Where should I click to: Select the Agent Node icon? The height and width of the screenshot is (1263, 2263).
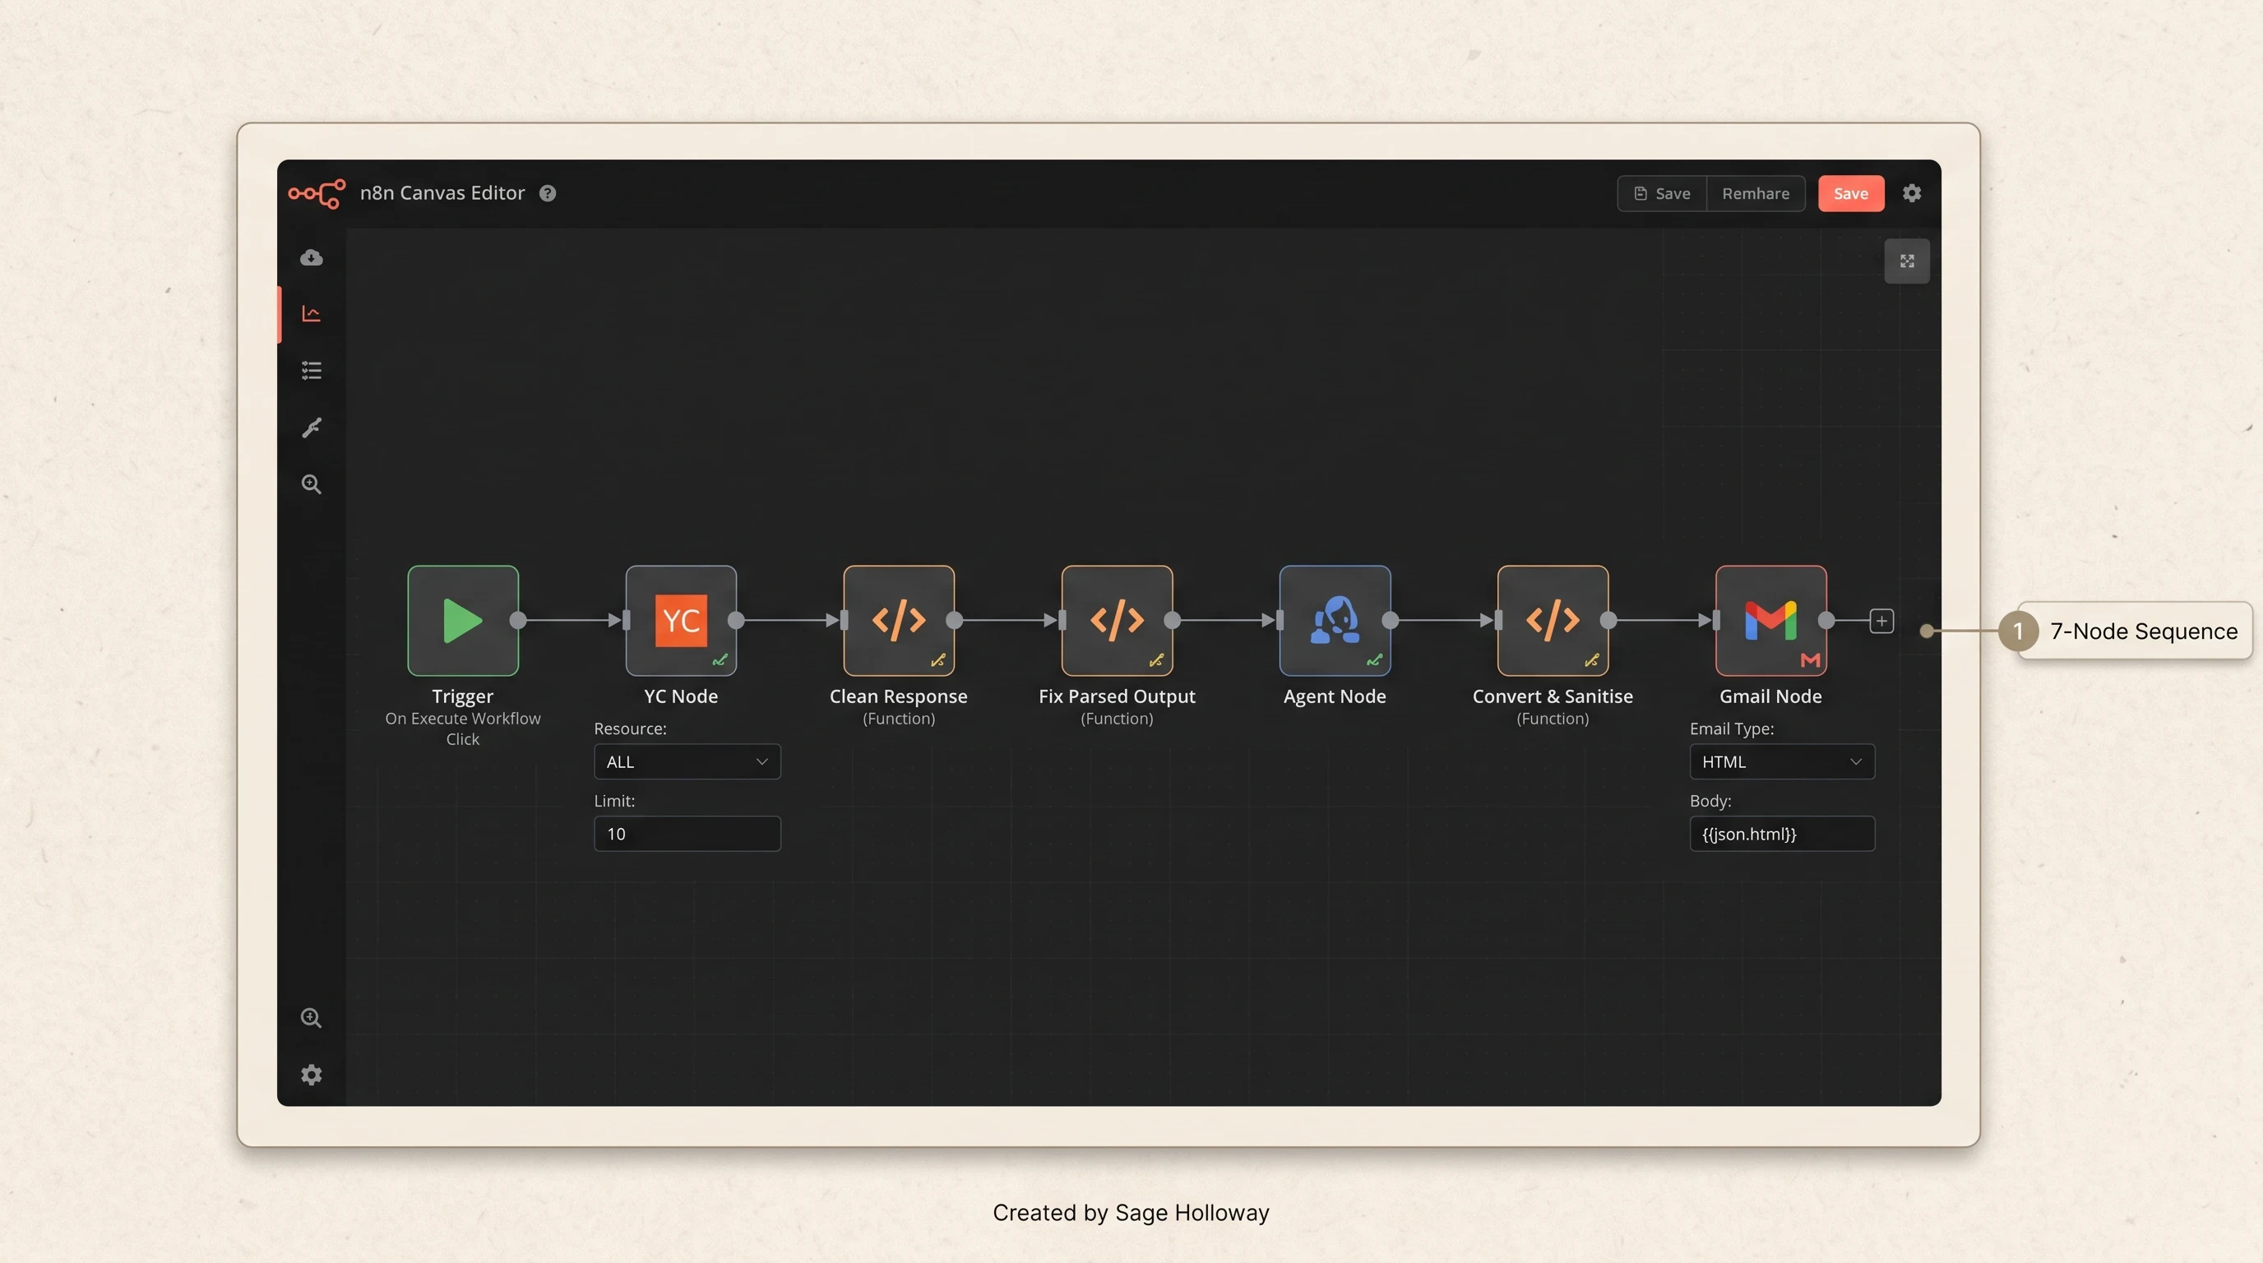[x=1335, y=620]
